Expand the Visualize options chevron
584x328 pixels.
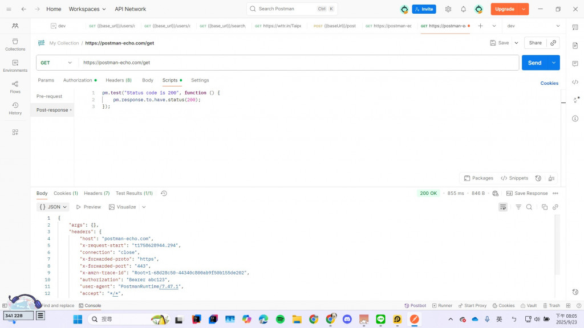(x=144, y=207)
